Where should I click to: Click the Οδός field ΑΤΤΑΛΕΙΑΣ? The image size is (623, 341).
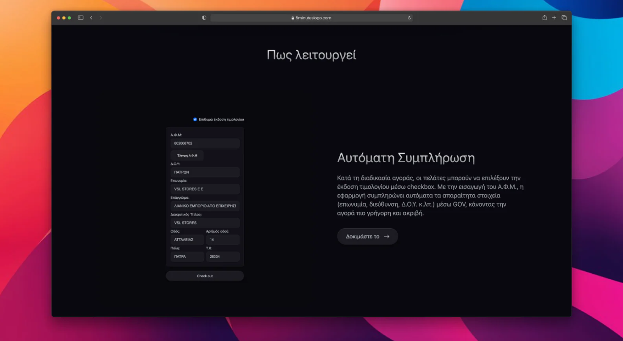[x=187, y=240]
